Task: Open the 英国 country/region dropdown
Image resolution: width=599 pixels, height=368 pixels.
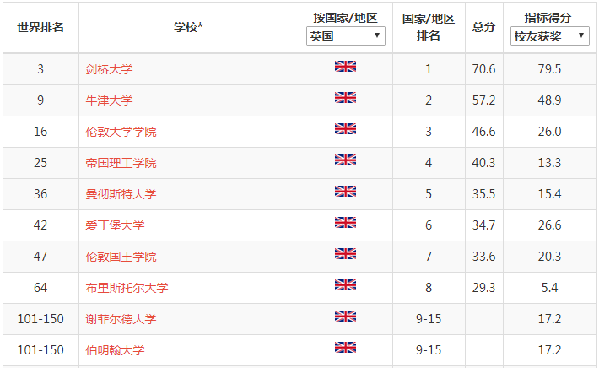Action: (x=345, y=36)
